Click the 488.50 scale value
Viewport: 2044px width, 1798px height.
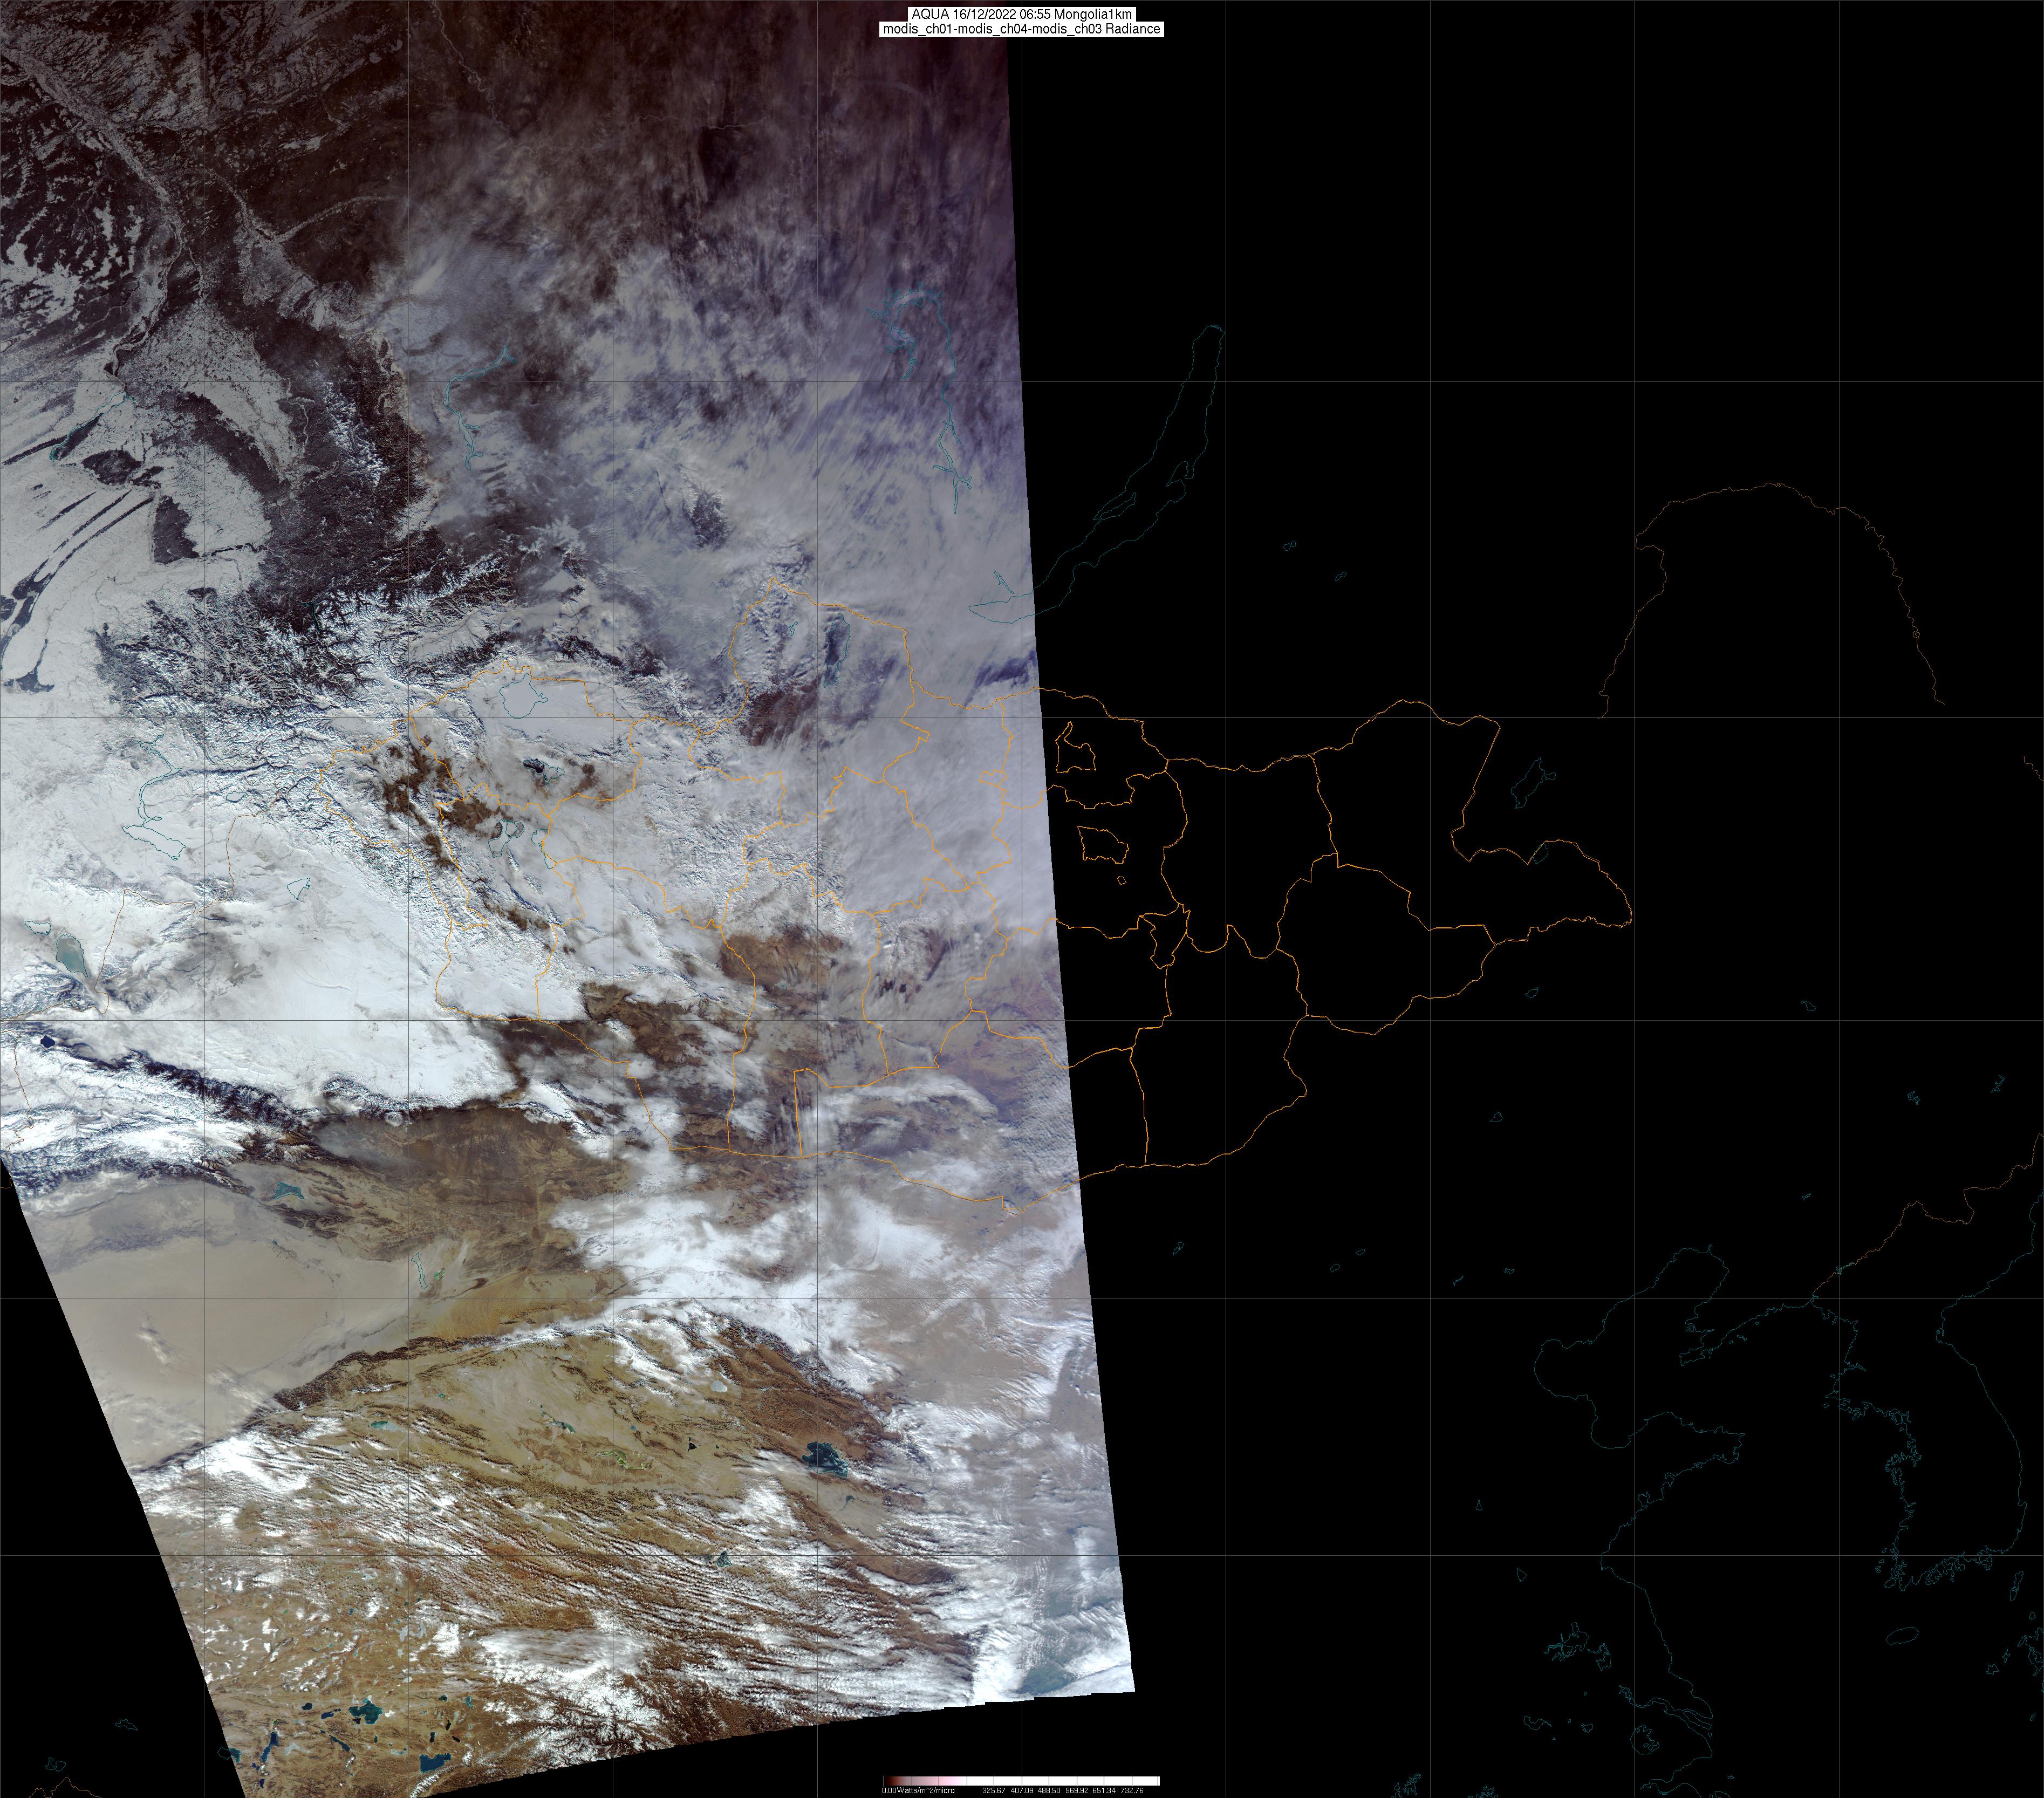(1049, 1790)
